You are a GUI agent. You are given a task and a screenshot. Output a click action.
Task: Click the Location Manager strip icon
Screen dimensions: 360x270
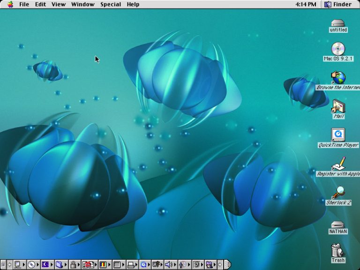pyautogui.click(x=88, y=264)
